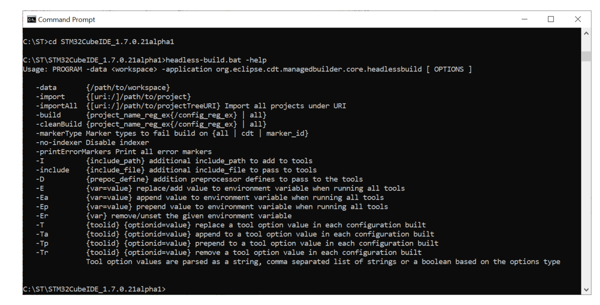600x305 pixels.
Task: Minimize the Command Prompt window
Action: (x=524, y=19)
